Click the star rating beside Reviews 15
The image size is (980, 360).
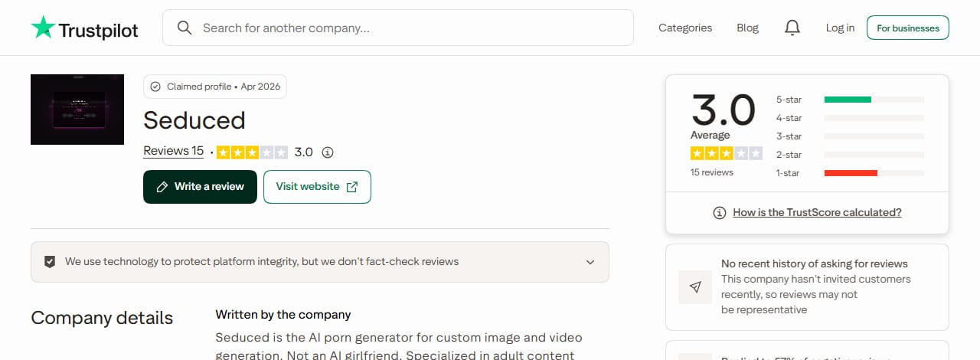pos(253,152)
